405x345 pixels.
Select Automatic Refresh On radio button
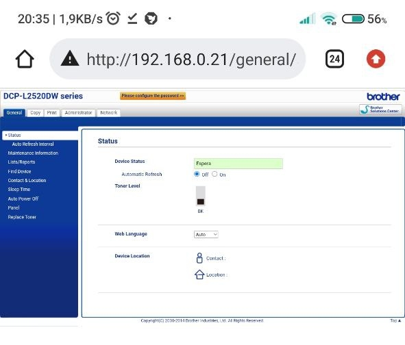214,174
